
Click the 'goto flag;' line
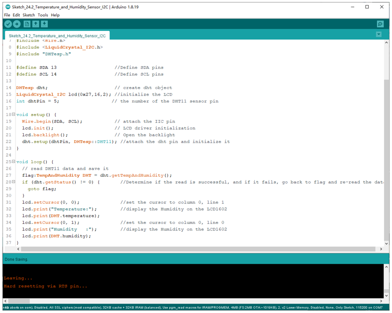tap(42, 189)
